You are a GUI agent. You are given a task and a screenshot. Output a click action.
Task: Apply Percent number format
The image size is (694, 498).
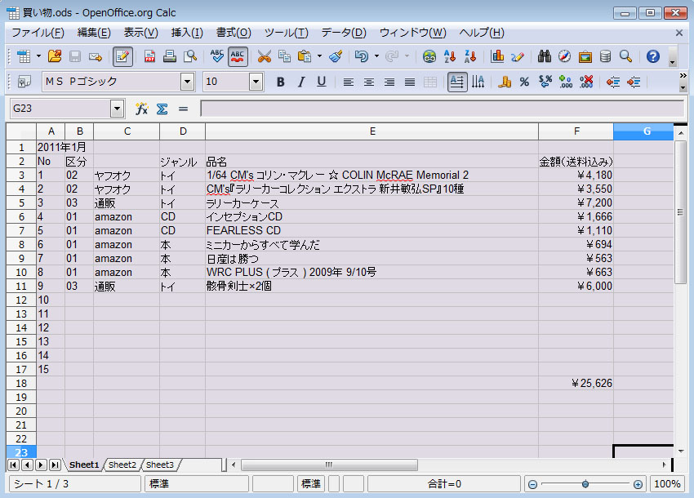tap(524, 82)
